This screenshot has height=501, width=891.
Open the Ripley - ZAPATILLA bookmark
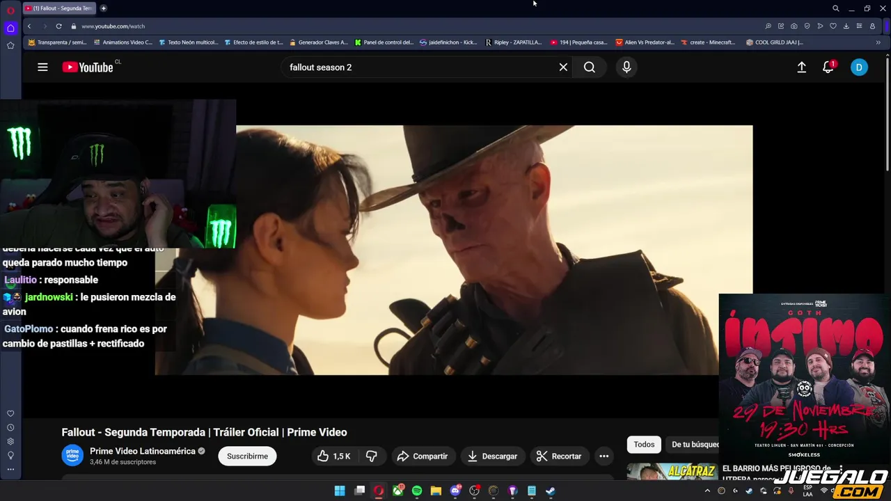[513, 42]
